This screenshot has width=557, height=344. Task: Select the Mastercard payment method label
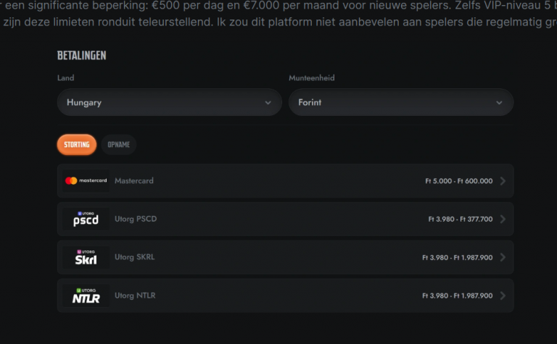pyautogui.click(x=134, y=181)
